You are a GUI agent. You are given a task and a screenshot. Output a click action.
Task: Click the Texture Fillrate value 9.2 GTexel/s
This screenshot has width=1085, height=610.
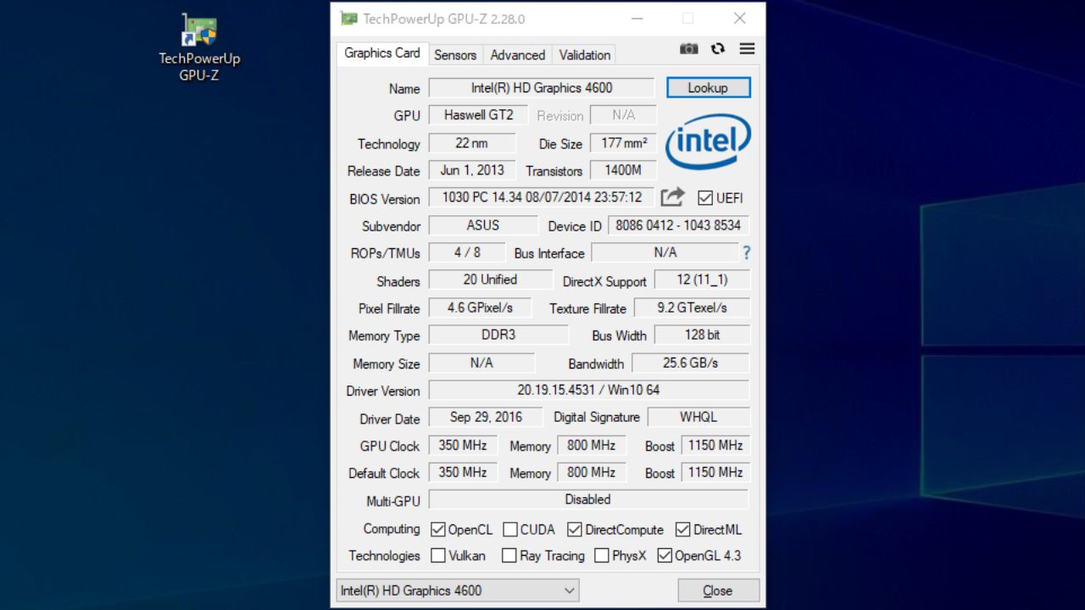[692, 308]
